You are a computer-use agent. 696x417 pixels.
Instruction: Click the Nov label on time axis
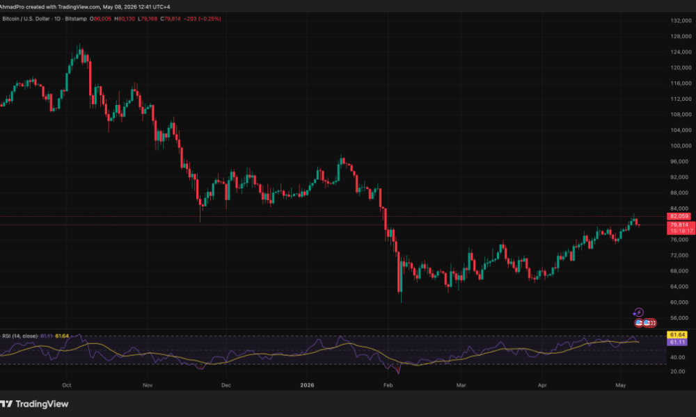point(148,385)
